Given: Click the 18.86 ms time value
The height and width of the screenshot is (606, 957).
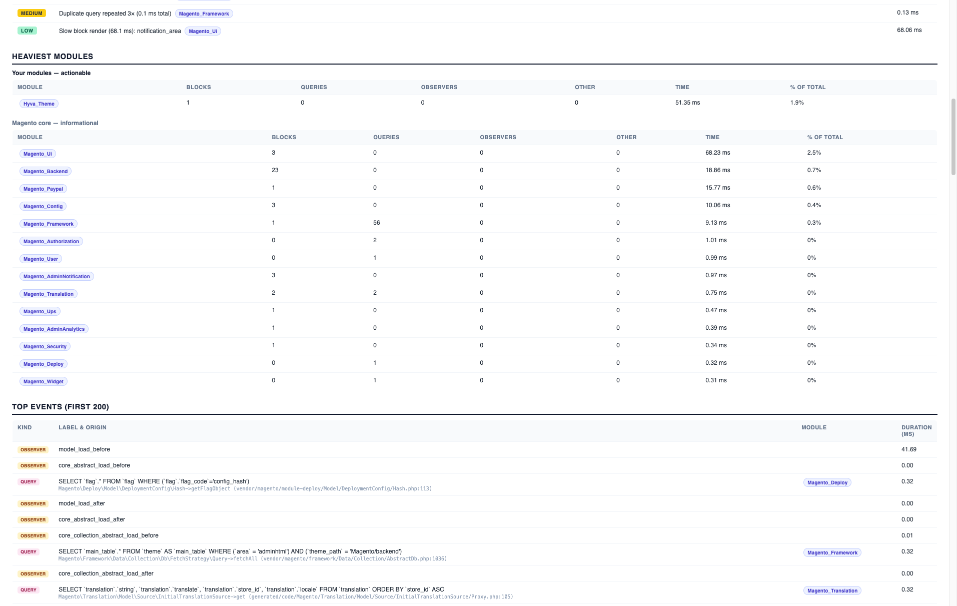Looking at the screenshot, I should point(717,170).
